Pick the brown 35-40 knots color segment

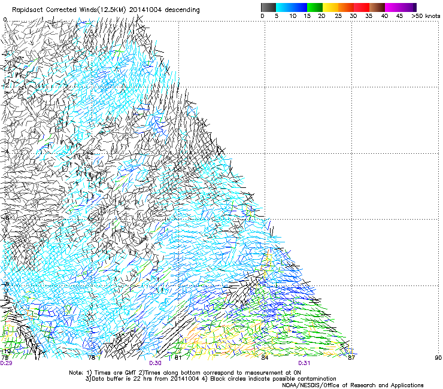pos(377,7)
